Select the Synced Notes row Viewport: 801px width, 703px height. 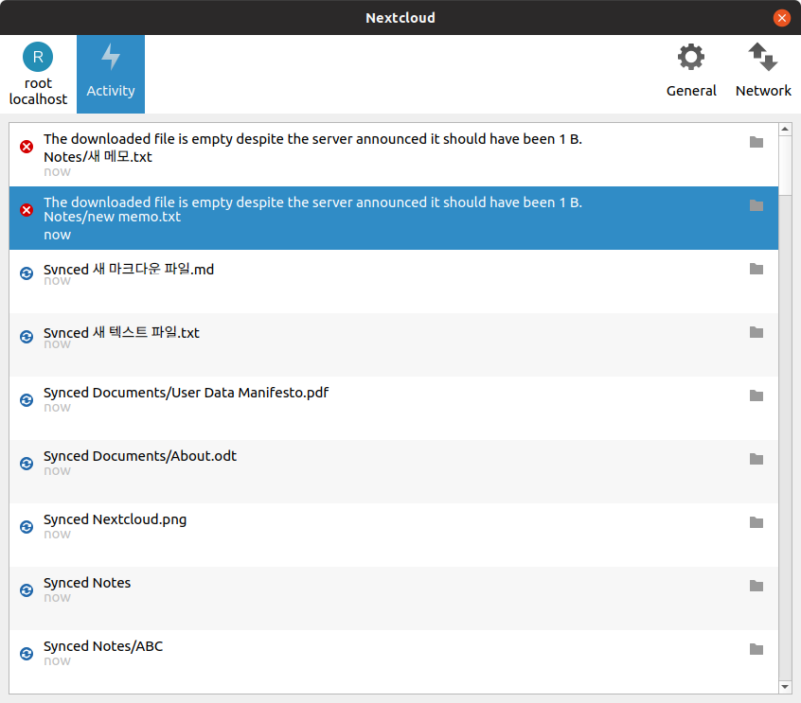pos(393,598)
